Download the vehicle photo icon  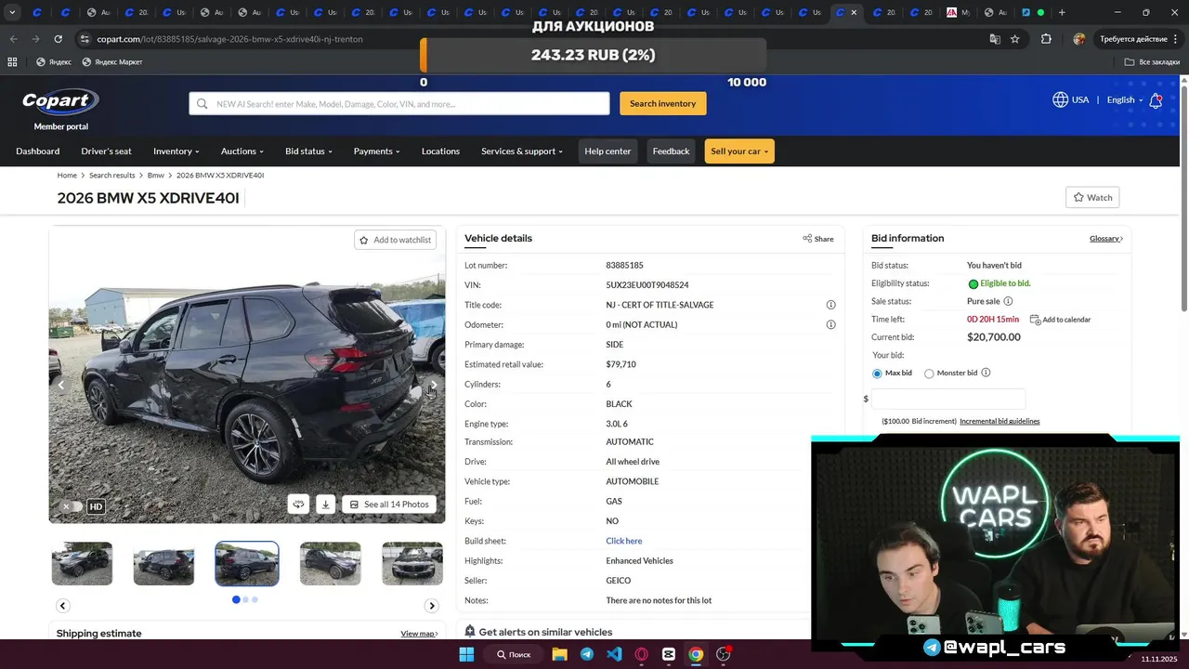pyautogui.click(x=325, y=505)
